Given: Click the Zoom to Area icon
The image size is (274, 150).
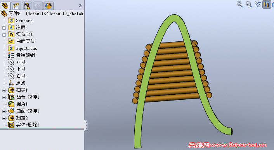Looking at the screenshot, I should pyautogui.click(x=248, y=4).
